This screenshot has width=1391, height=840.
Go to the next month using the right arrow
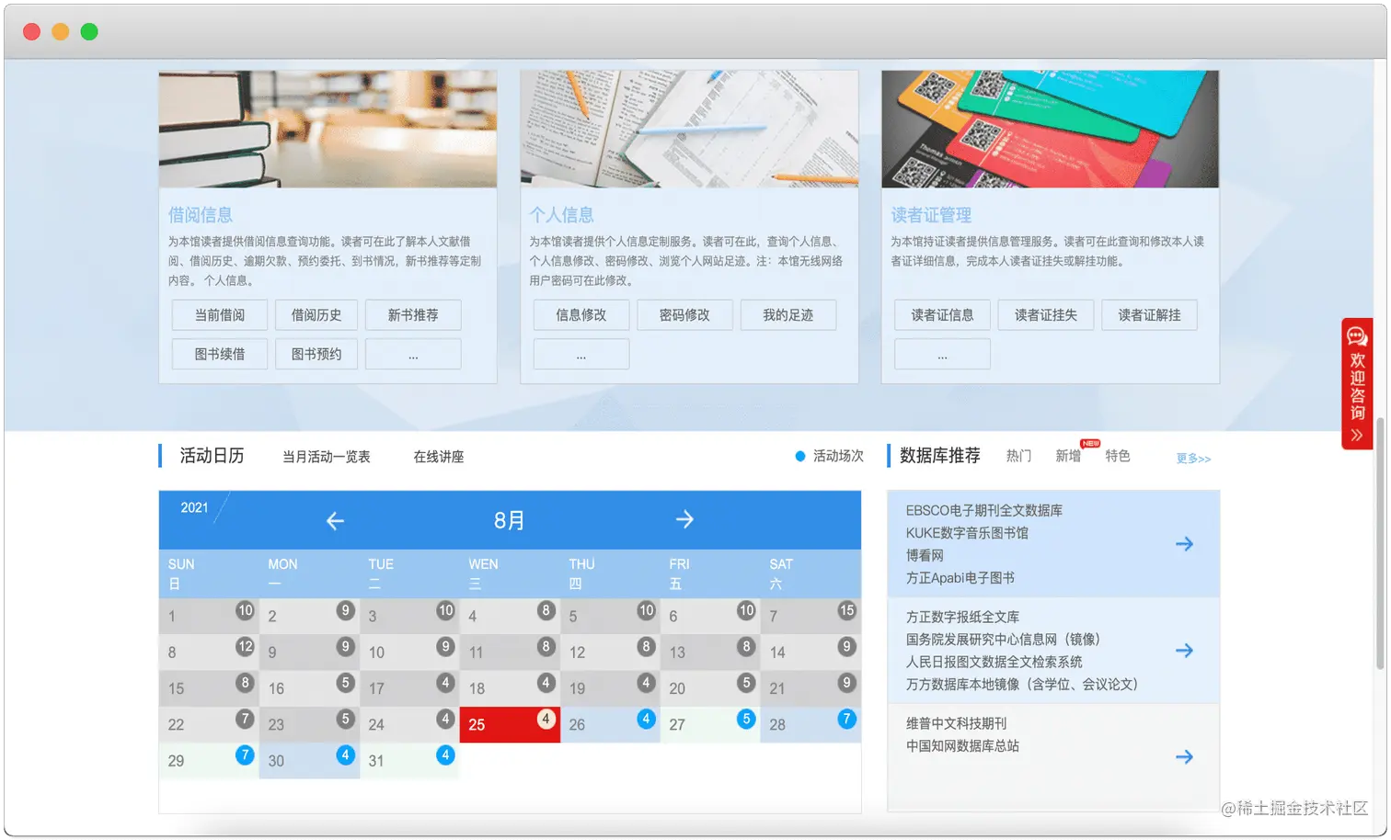[x=684, y=519]
